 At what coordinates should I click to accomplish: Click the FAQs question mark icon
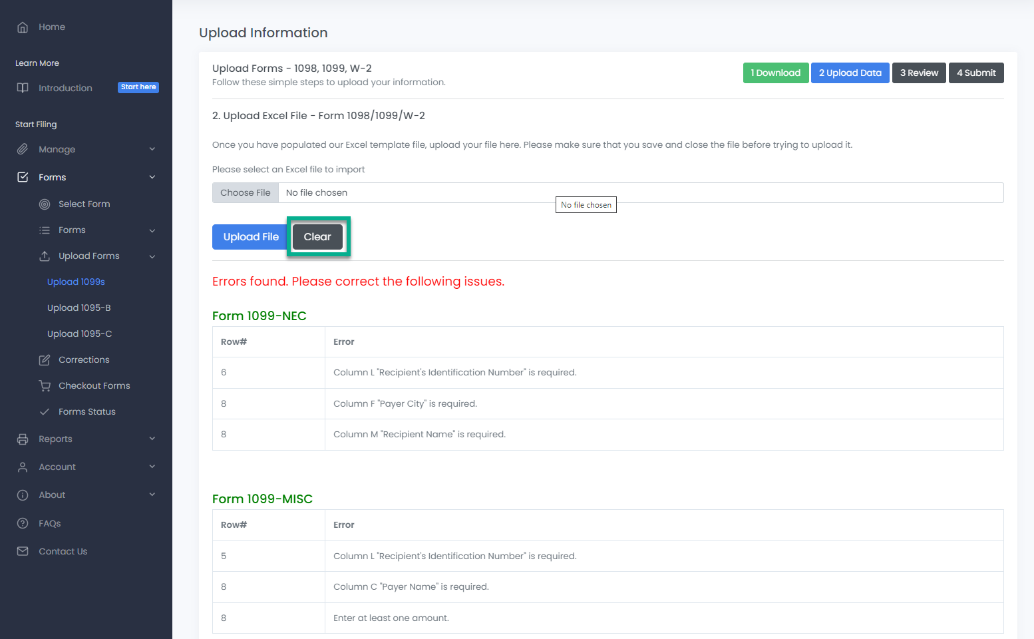coord(23,523)
